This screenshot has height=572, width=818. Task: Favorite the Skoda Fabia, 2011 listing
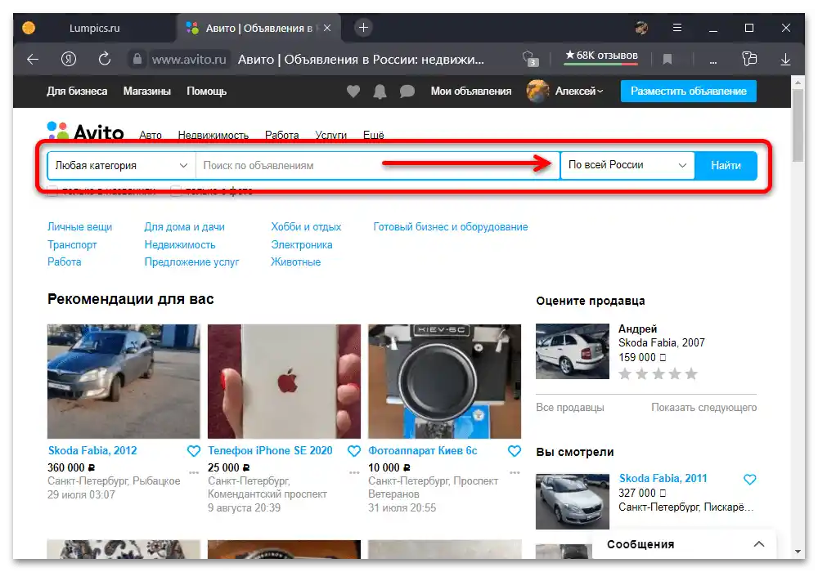(749, 480)
